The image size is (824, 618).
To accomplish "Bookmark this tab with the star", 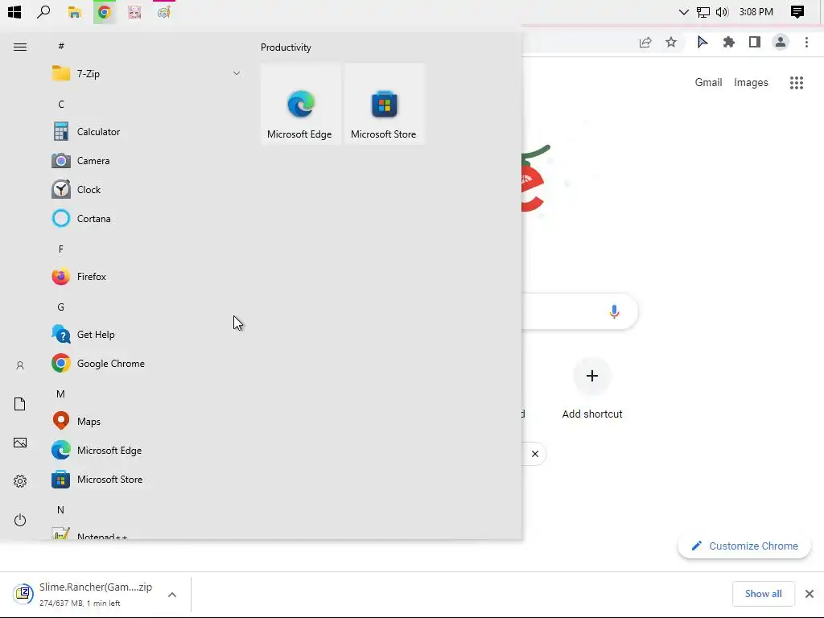I will (x=671, y=42).
